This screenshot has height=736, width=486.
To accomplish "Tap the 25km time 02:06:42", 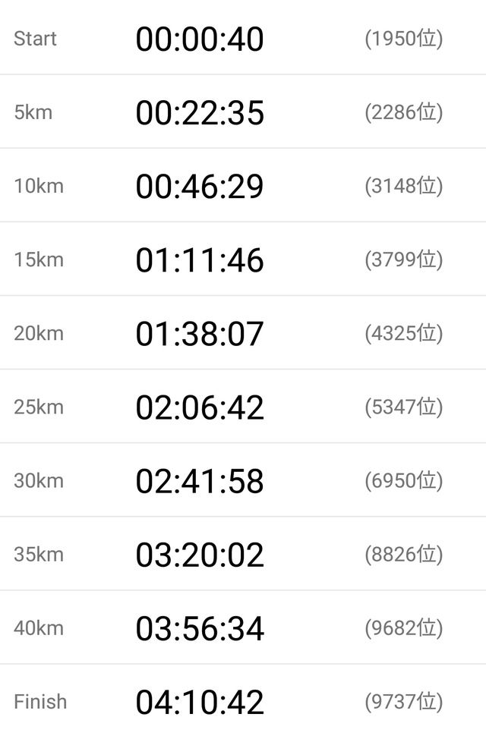I will (x=200, y=407).
